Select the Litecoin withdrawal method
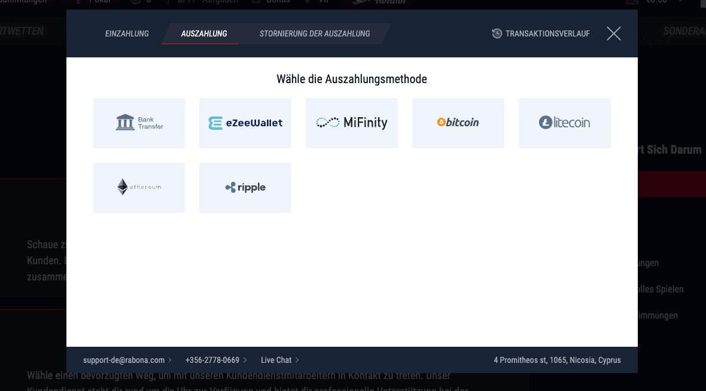This screenshot has width=706, height=391. 564,123
